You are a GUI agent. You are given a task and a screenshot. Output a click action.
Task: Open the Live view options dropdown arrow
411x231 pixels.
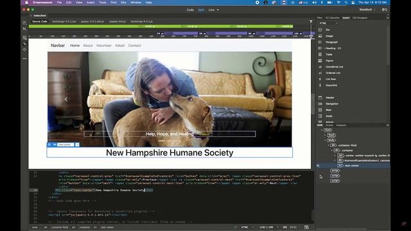point(218,10)
